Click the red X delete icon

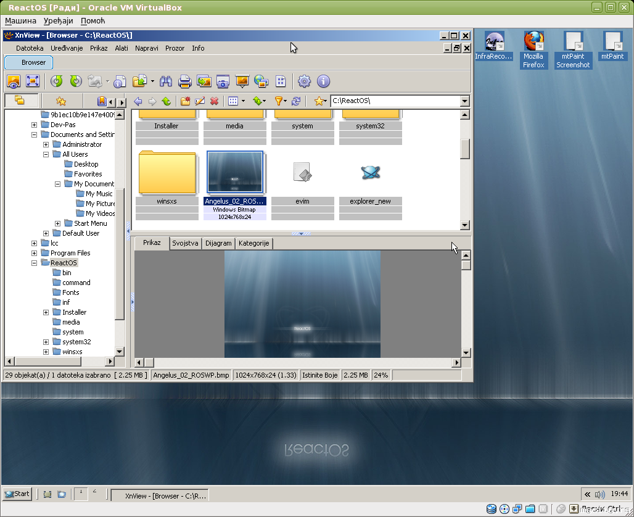point(215,101)
